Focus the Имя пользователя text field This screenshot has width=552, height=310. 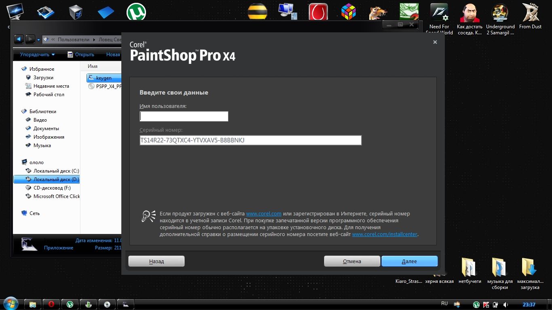(184, 116)
